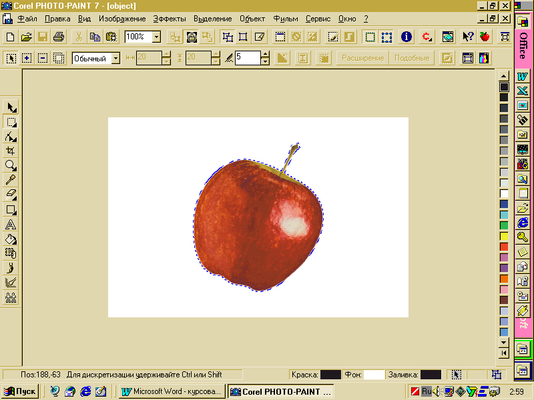The width and height of the screenshot is (534, 400).
Task: Toggle the normal mask mode button
Action: (x=11, y=58)
